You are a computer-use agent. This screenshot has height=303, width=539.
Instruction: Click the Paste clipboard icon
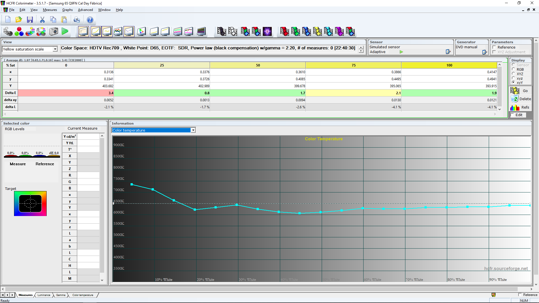(x=64, y=20)
